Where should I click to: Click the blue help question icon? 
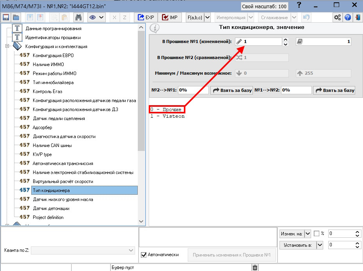(348, 17)
